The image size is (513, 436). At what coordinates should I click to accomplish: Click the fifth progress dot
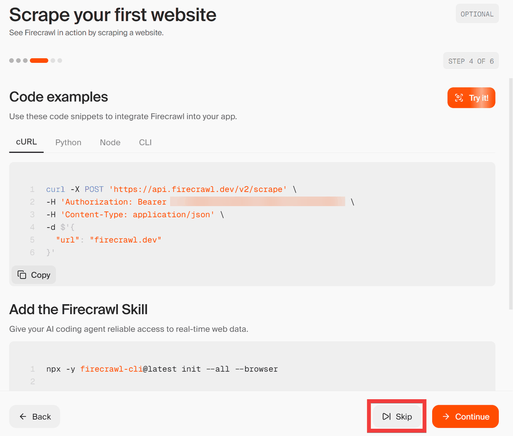tap(53, 61)
